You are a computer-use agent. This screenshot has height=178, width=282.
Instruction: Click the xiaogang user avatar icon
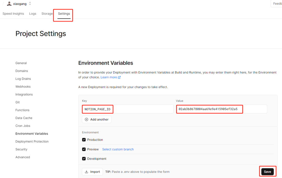[9, 4]
